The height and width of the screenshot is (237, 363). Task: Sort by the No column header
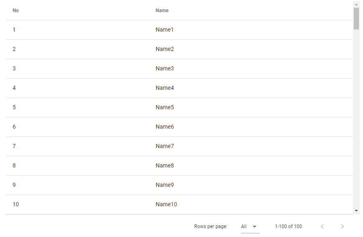click(16, 11)
